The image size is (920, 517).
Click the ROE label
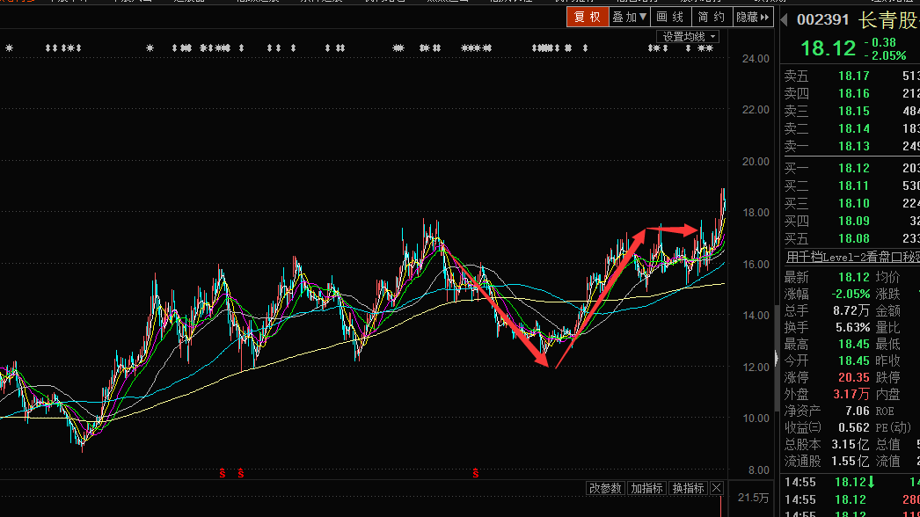click(885, 411)
